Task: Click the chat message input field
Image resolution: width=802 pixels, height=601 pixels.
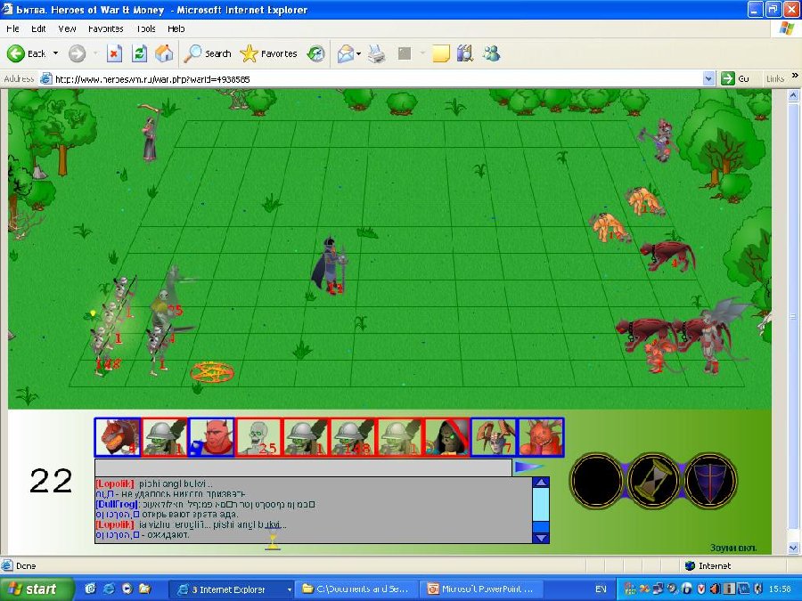Action: click(x=303, y=467)
